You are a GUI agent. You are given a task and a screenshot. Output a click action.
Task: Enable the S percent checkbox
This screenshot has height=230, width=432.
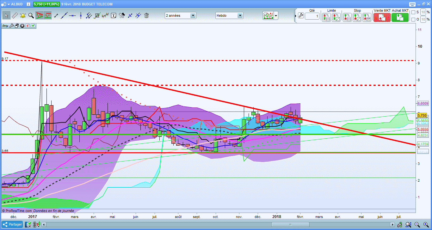pos(413,12)
